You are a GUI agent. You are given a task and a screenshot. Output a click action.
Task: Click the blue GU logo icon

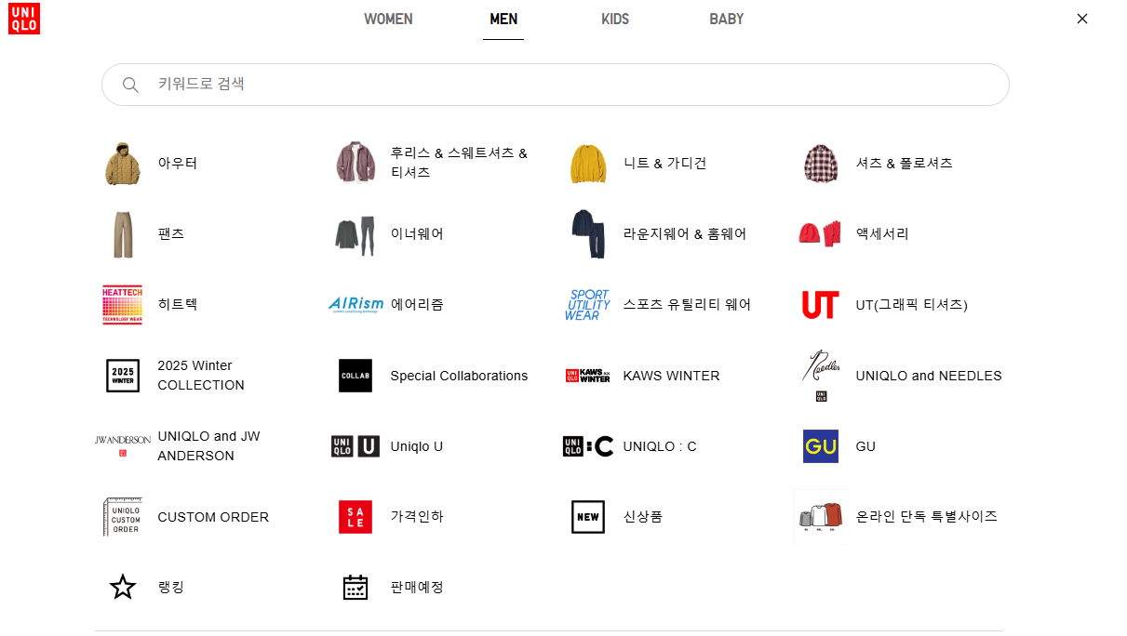click(821, 446)
